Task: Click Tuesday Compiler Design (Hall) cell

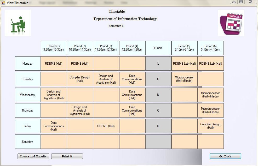Action: coord(80,79)
